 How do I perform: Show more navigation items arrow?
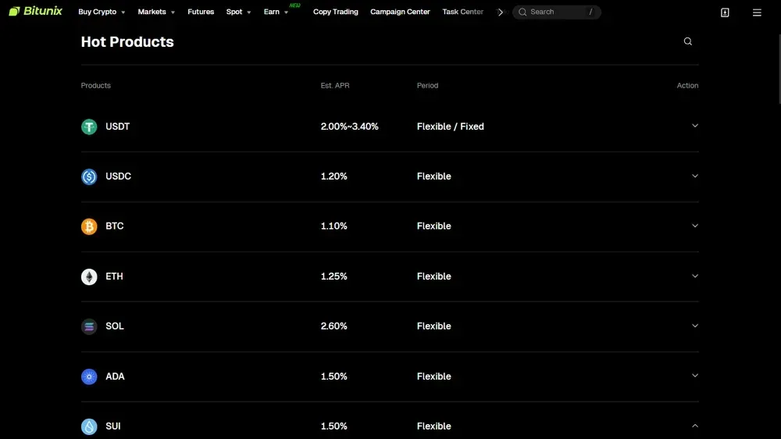(x=501, y=12)
